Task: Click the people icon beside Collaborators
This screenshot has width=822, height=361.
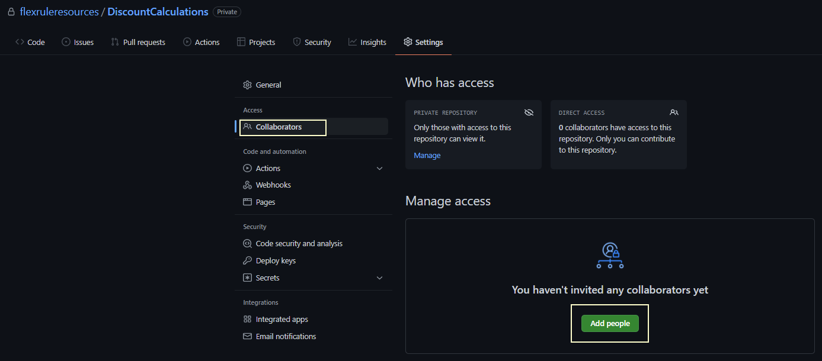Action: click(x=248, y=127)
